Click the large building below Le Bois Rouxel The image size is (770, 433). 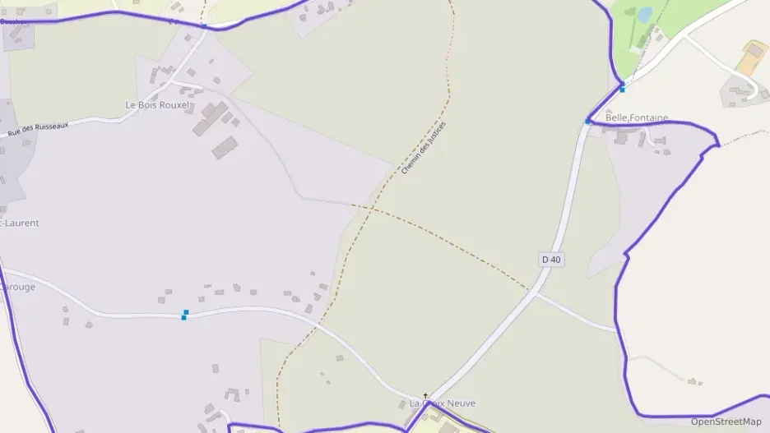coord(225,148)
